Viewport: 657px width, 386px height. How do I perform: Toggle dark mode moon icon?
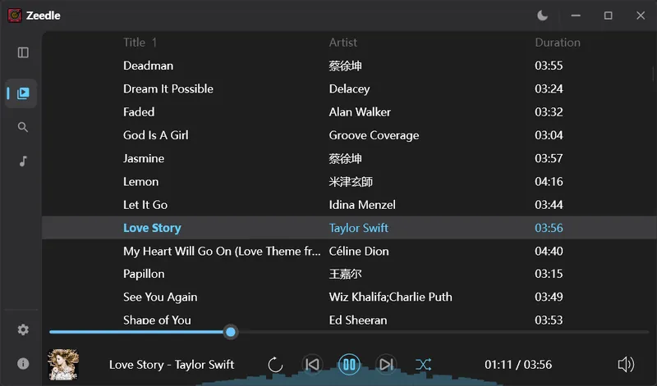[x=543, y=16]
